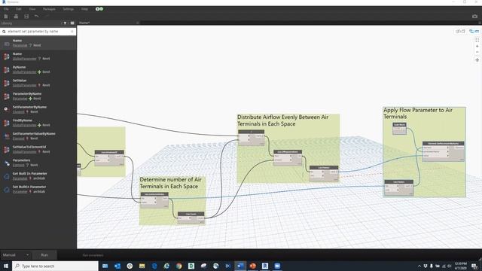
Task: Open the taskbar clock and date
Action: [x=460, y=266]
